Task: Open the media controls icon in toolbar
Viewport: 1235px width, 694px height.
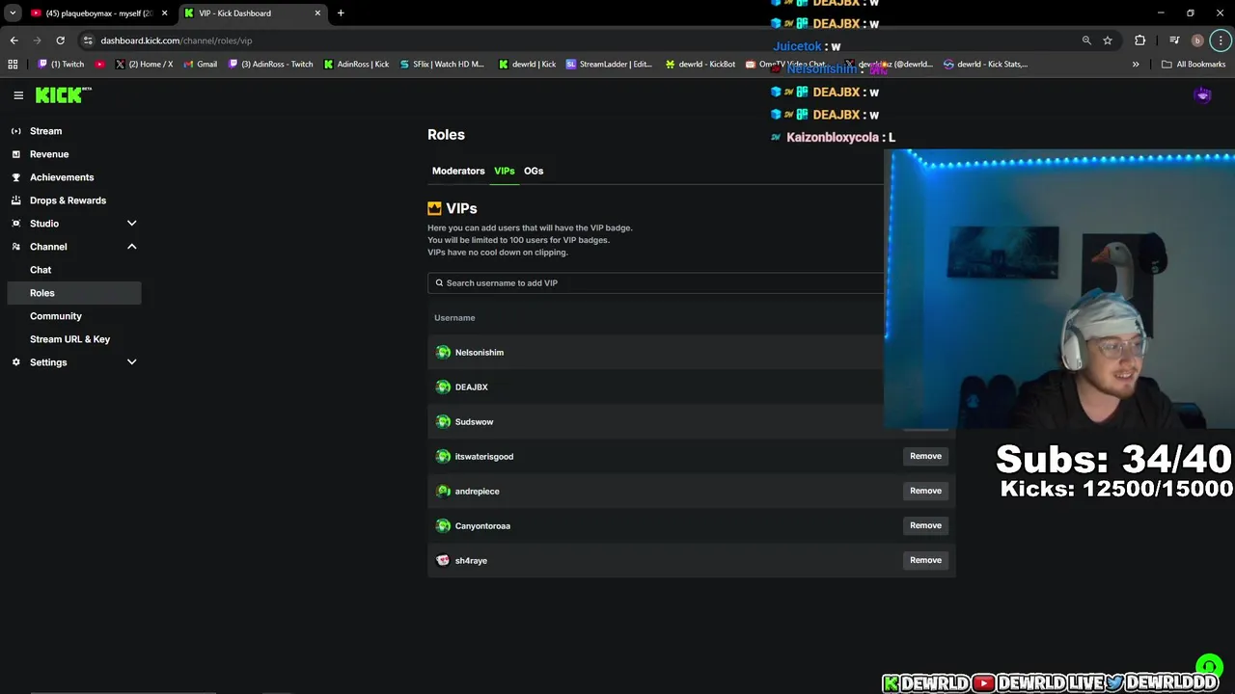Action: pyautogui.click(x=1174, y=40)
